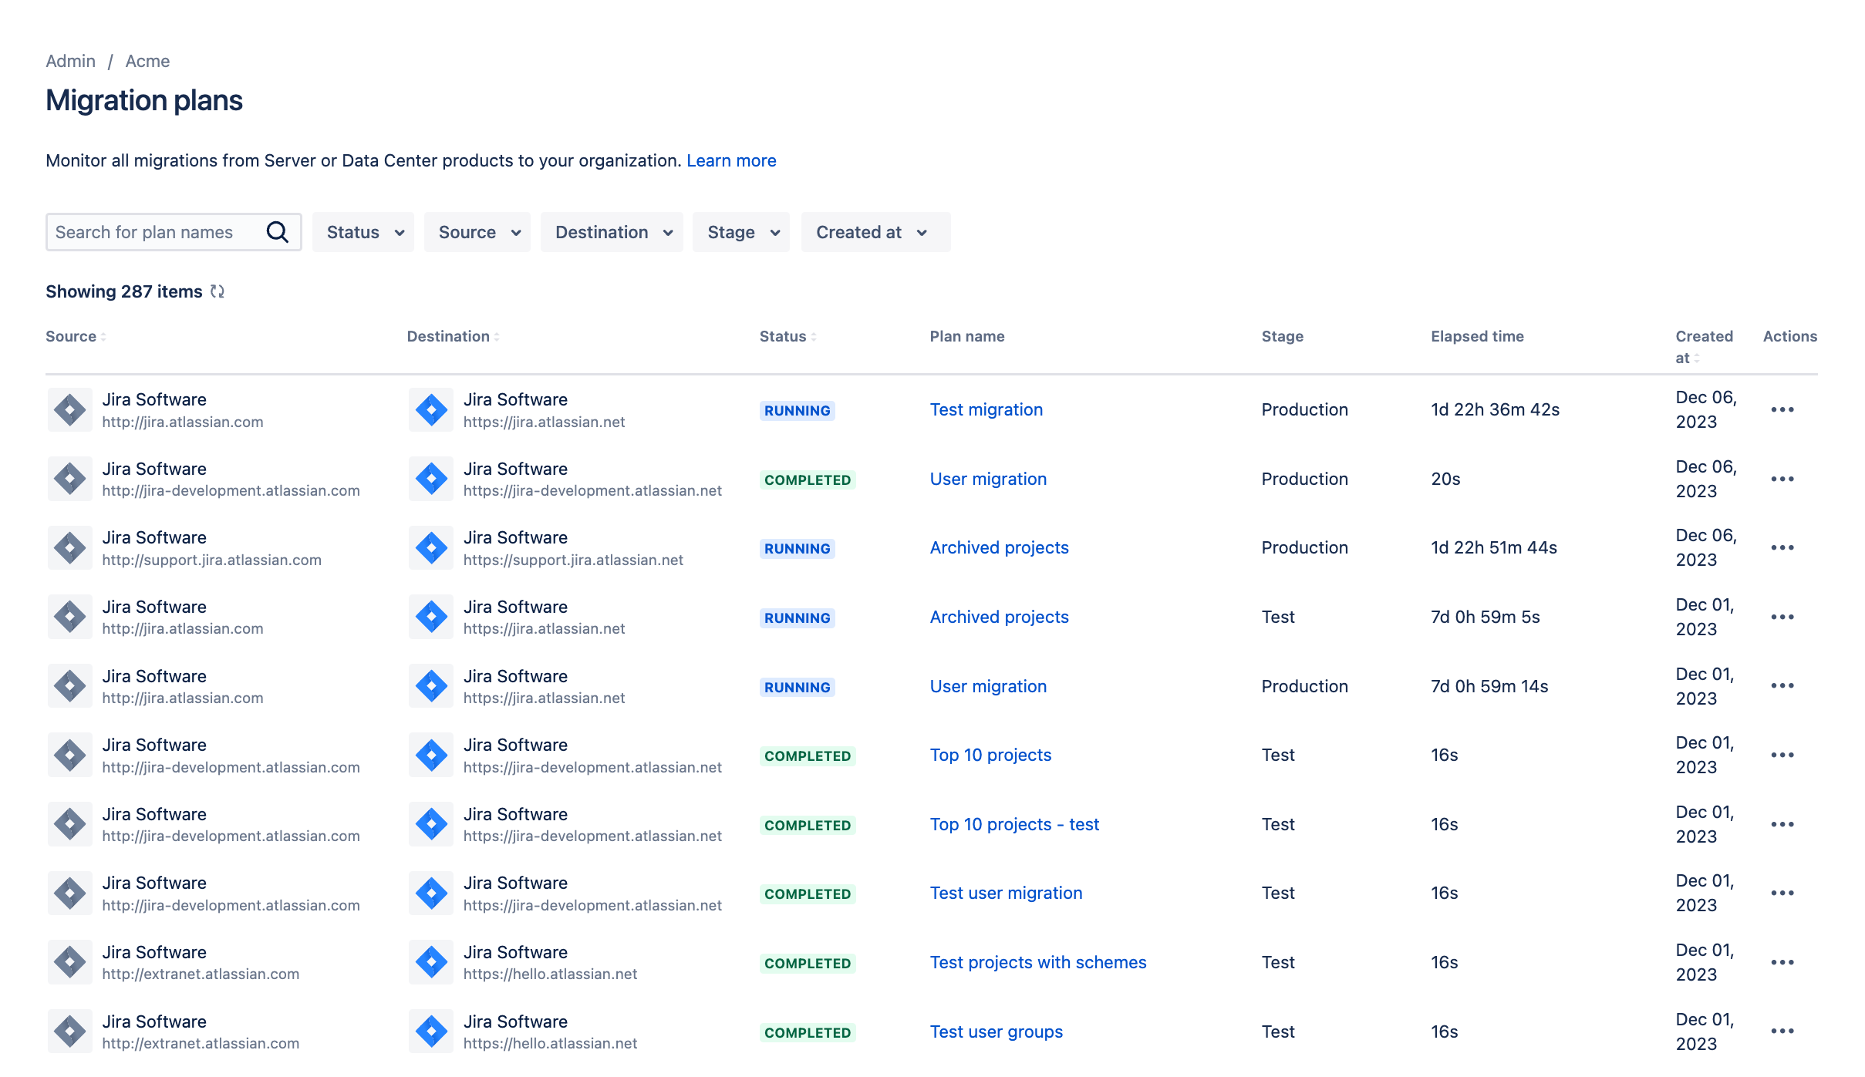
Task: Open the Learn more link
Action: [x=730, y=160]
